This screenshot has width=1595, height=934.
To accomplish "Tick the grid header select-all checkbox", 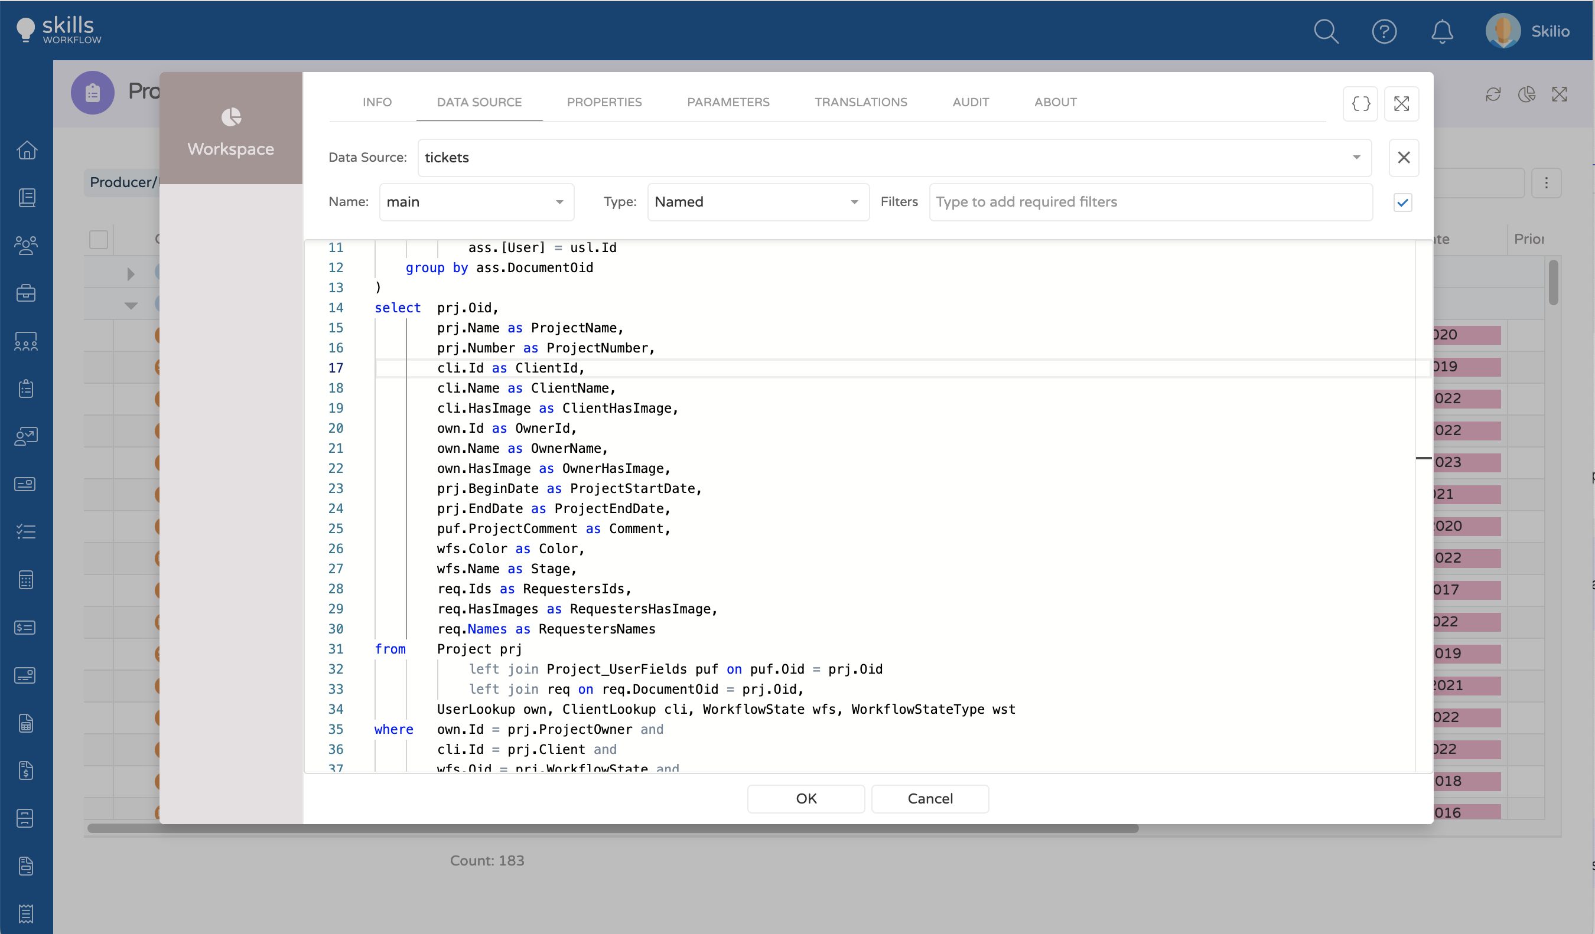I will tap(99, 240).
